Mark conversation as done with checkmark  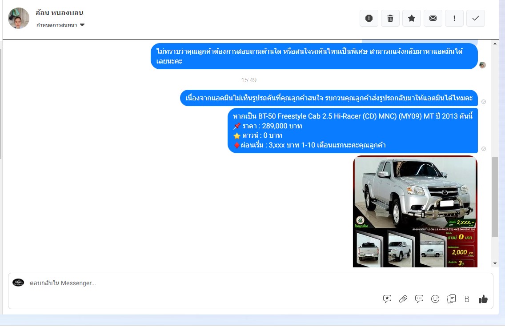click(x=475, y=18)
